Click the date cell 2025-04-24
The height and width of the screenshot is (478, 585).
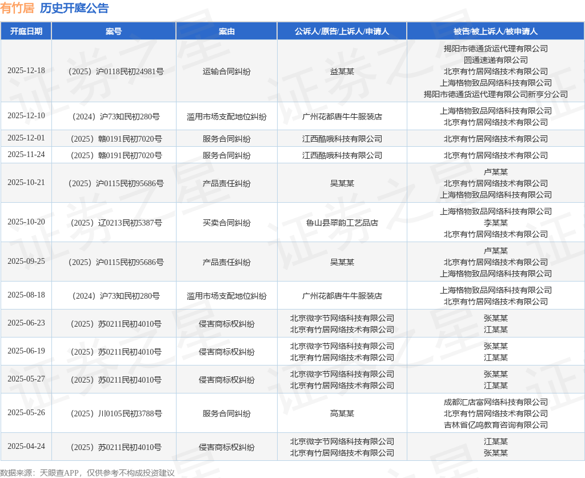[26, 447]
